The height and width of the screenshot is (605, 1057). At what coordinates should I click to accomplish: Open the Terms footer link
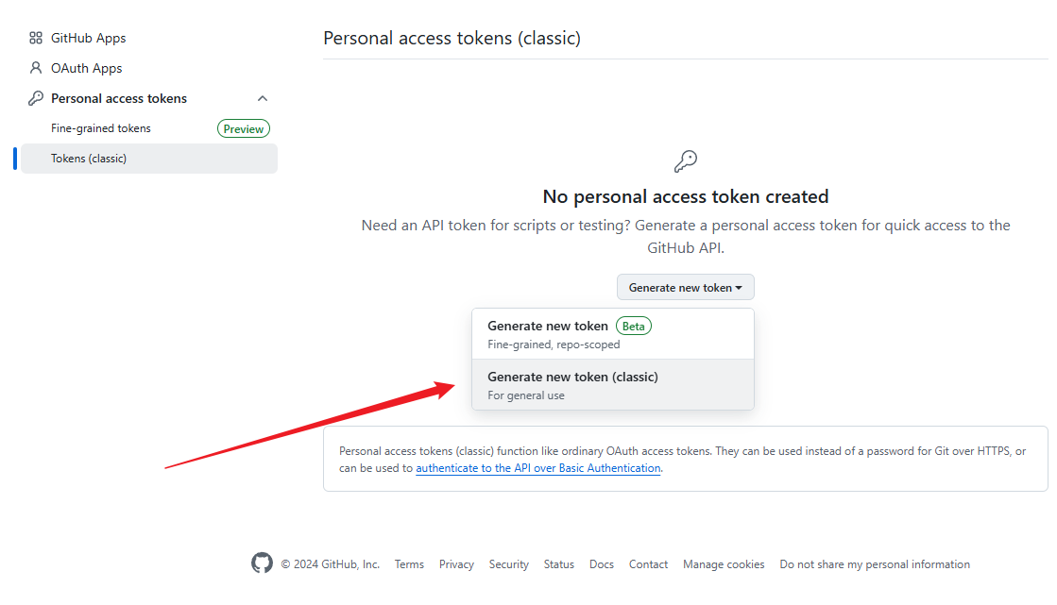coord(409,564)
